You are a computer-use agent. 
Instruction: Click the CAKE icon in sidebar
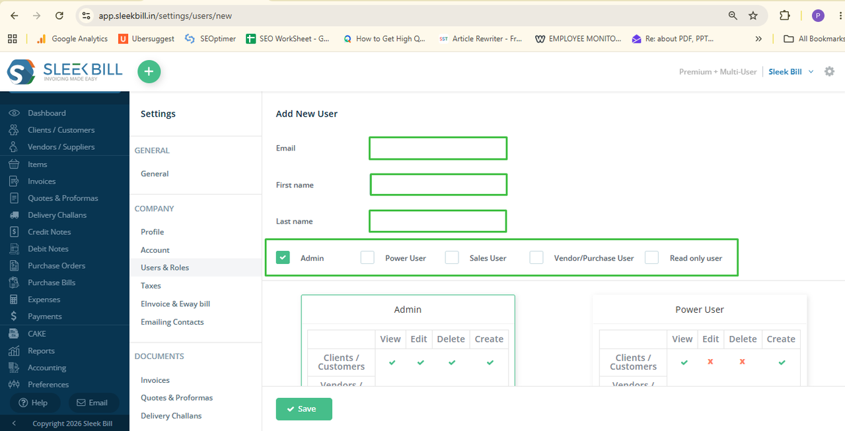[14, 333]
